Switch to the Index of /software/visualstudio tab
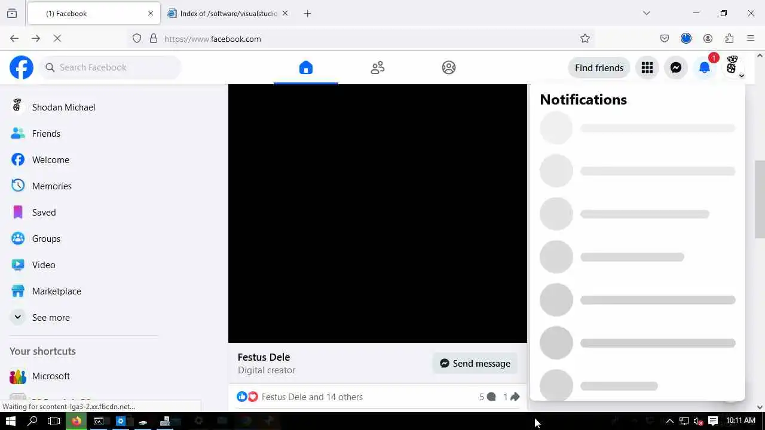The width and height of the screenshot is (765, 430). click(221, 13)
